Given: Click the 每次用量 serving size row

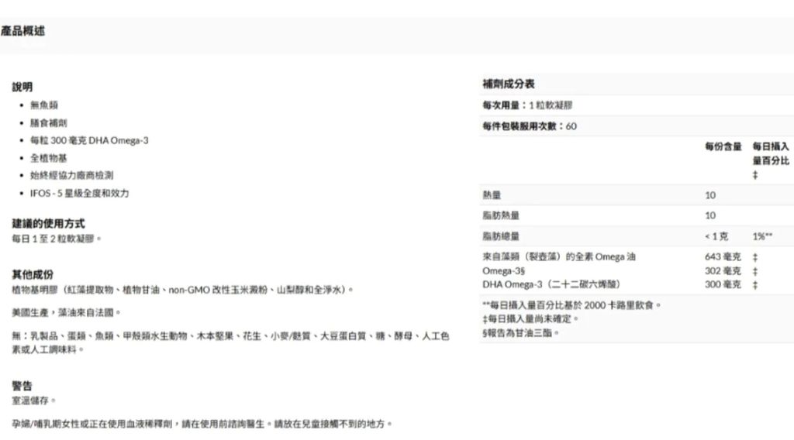Looking at the screenshot, I should 526,105.
